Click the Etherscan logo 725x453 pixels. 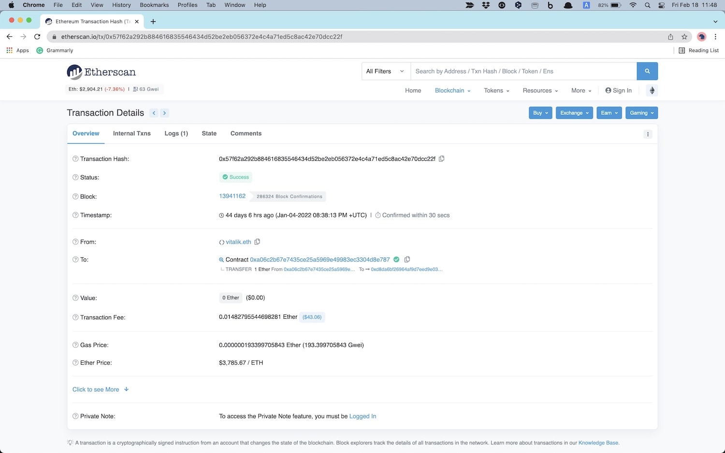(x=101, y=72)
